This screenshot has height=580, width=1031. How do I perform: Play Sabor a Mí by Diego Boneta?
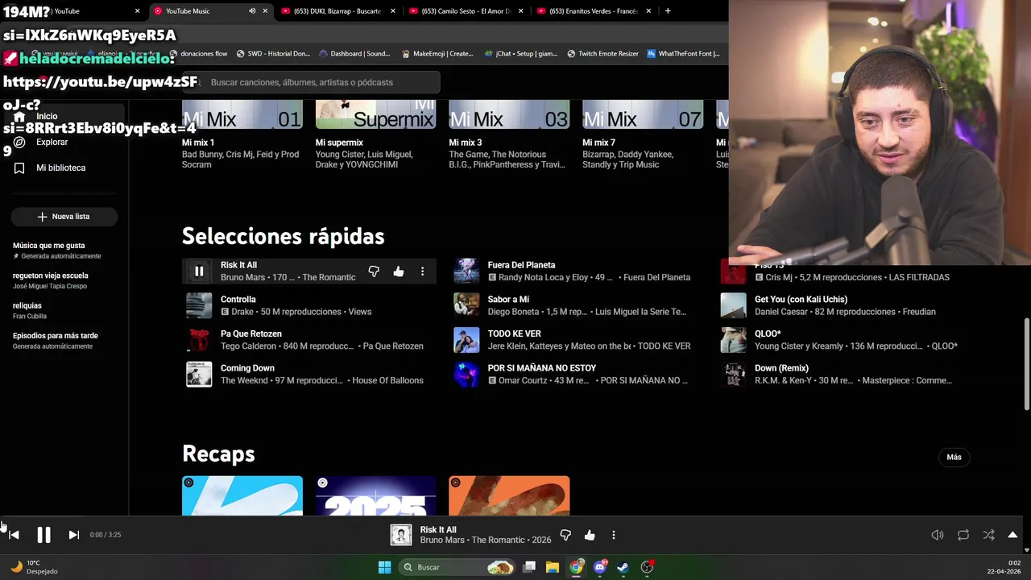pos(466,305)
